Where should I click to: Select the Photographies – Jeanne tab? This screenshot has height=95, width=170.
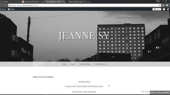(54, 2)
